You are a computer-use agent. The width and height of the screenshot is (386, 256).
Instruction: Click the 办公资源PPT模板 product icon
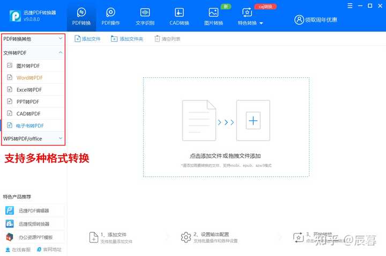click(x=10, y=237)
